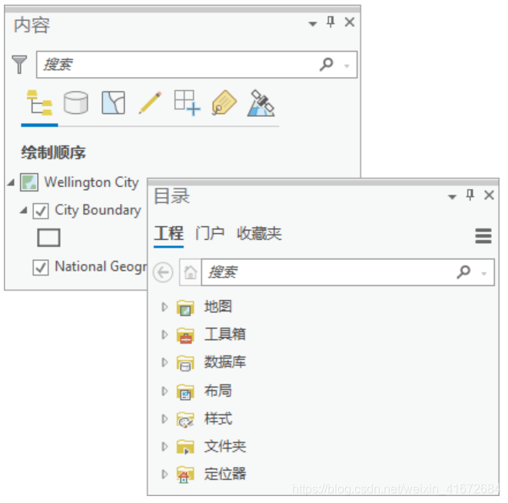Viewport: 508px width, 503px height.
Task: Switch to the 收藏夹 tab
Action: (259, 234)
